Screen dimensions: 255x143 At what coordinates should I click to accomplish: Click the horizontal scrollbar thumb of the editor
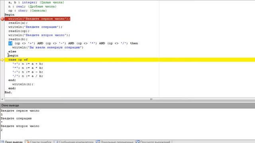151,99
